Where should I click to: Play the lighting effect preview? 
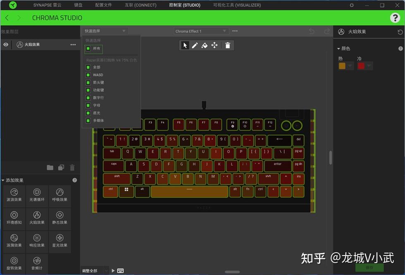[113, 270]
